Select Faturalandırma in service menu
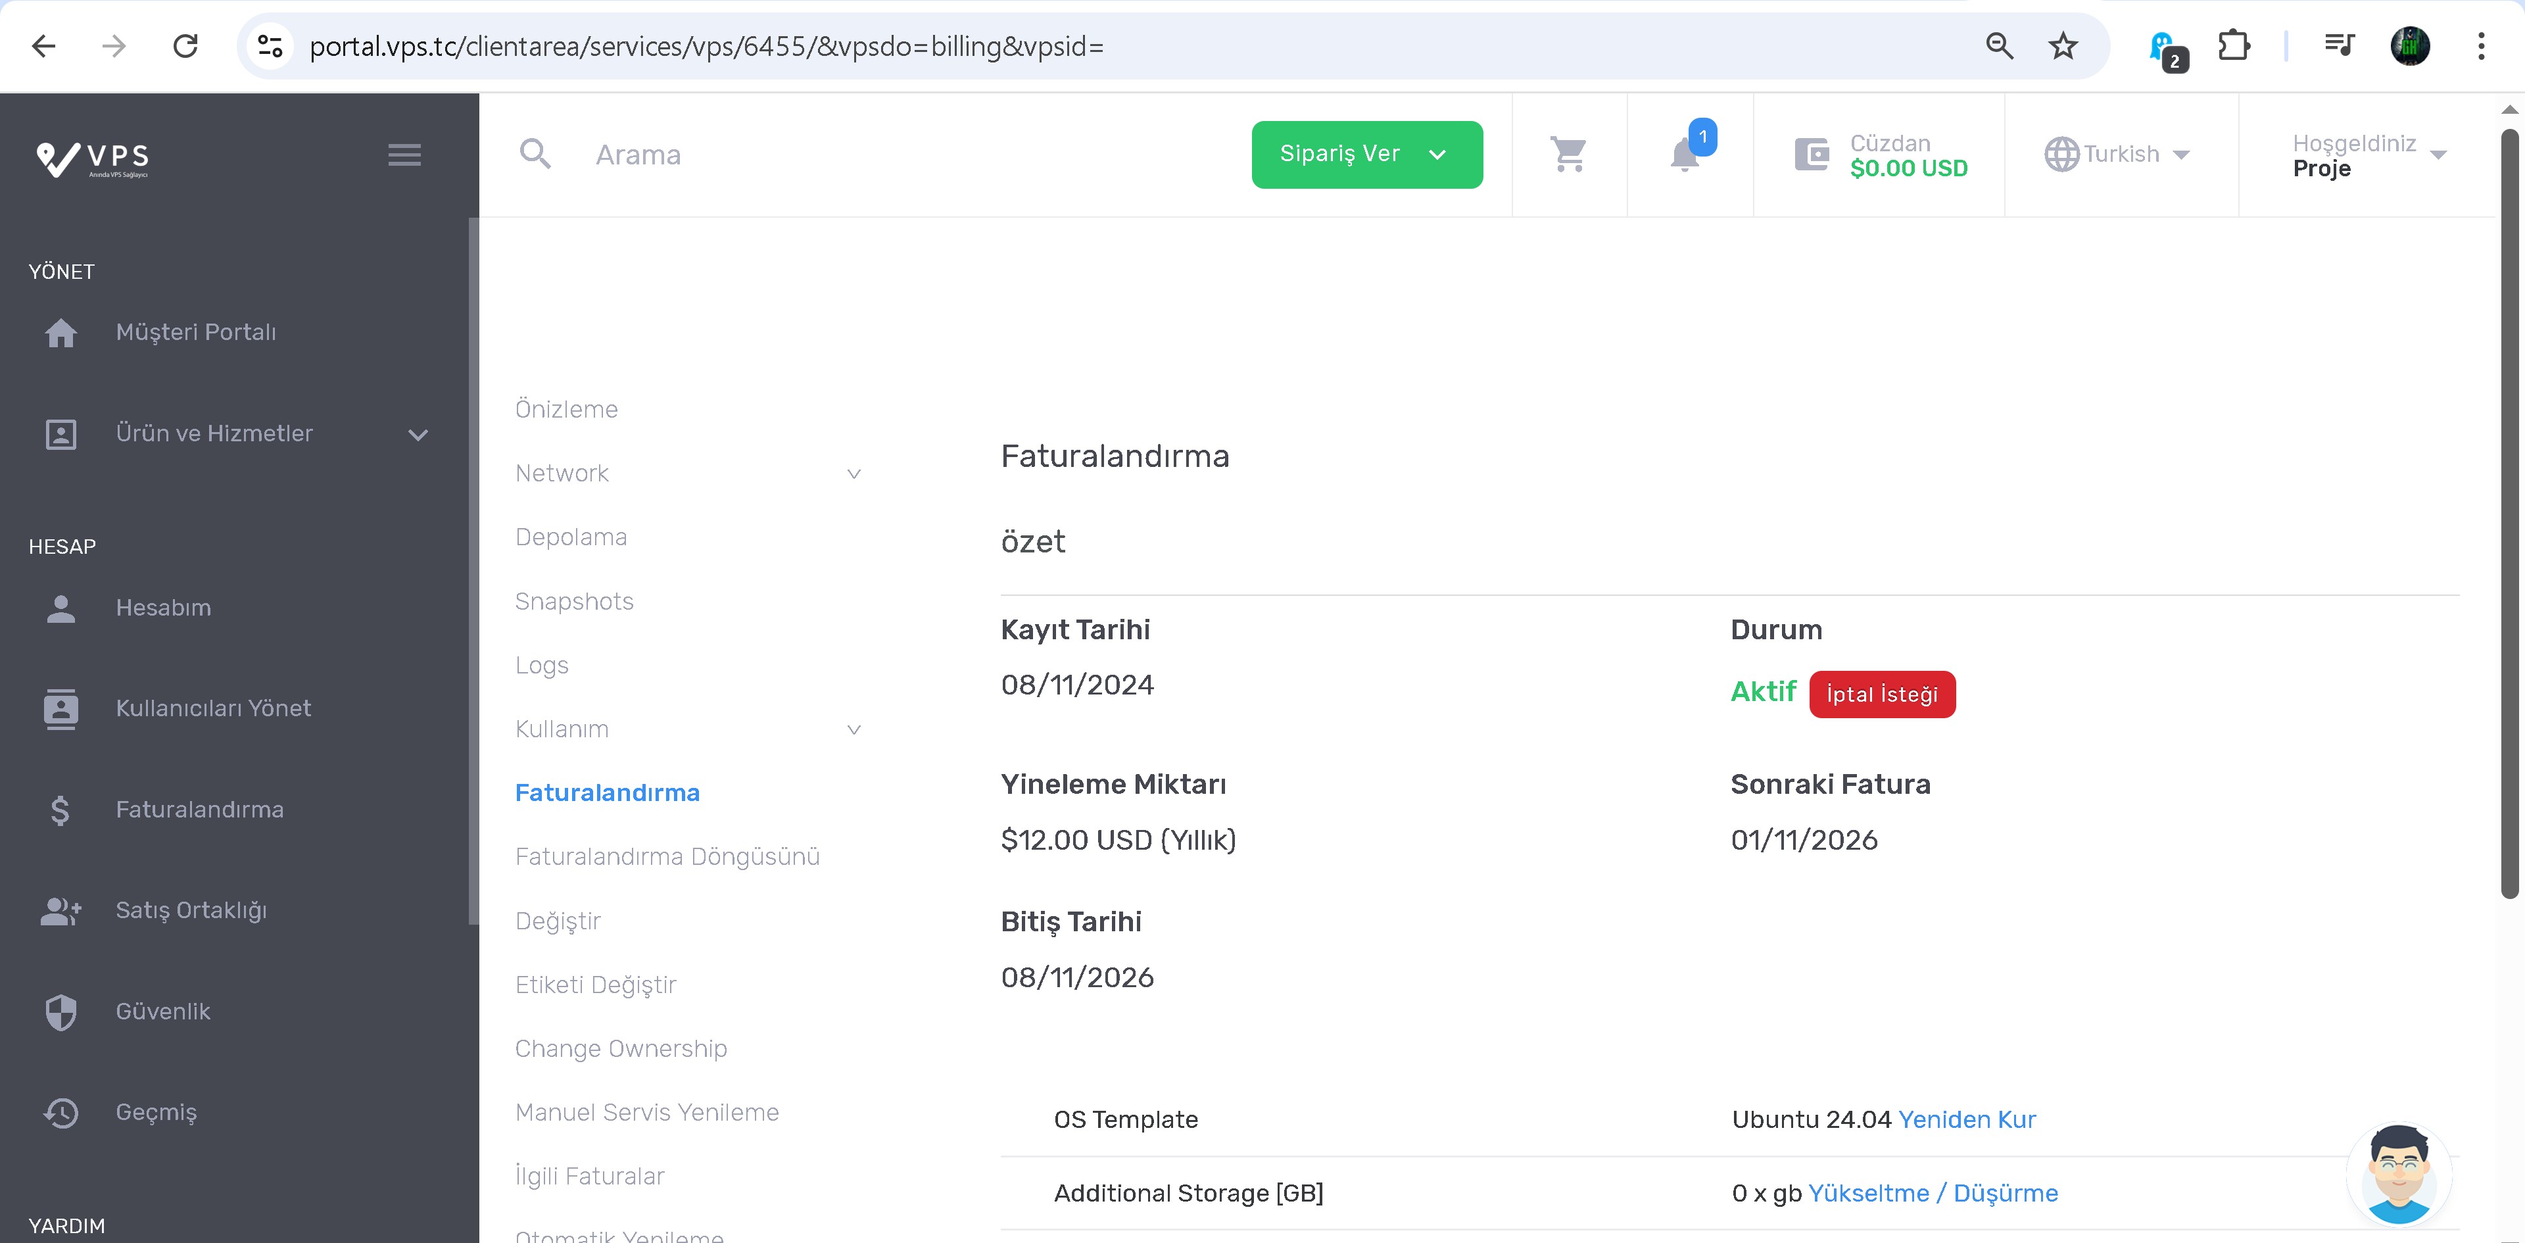 point(608,793)
